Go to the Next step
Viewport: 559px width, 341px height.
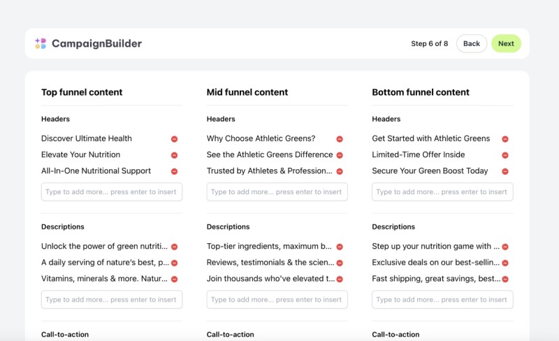tap(506, 43)
